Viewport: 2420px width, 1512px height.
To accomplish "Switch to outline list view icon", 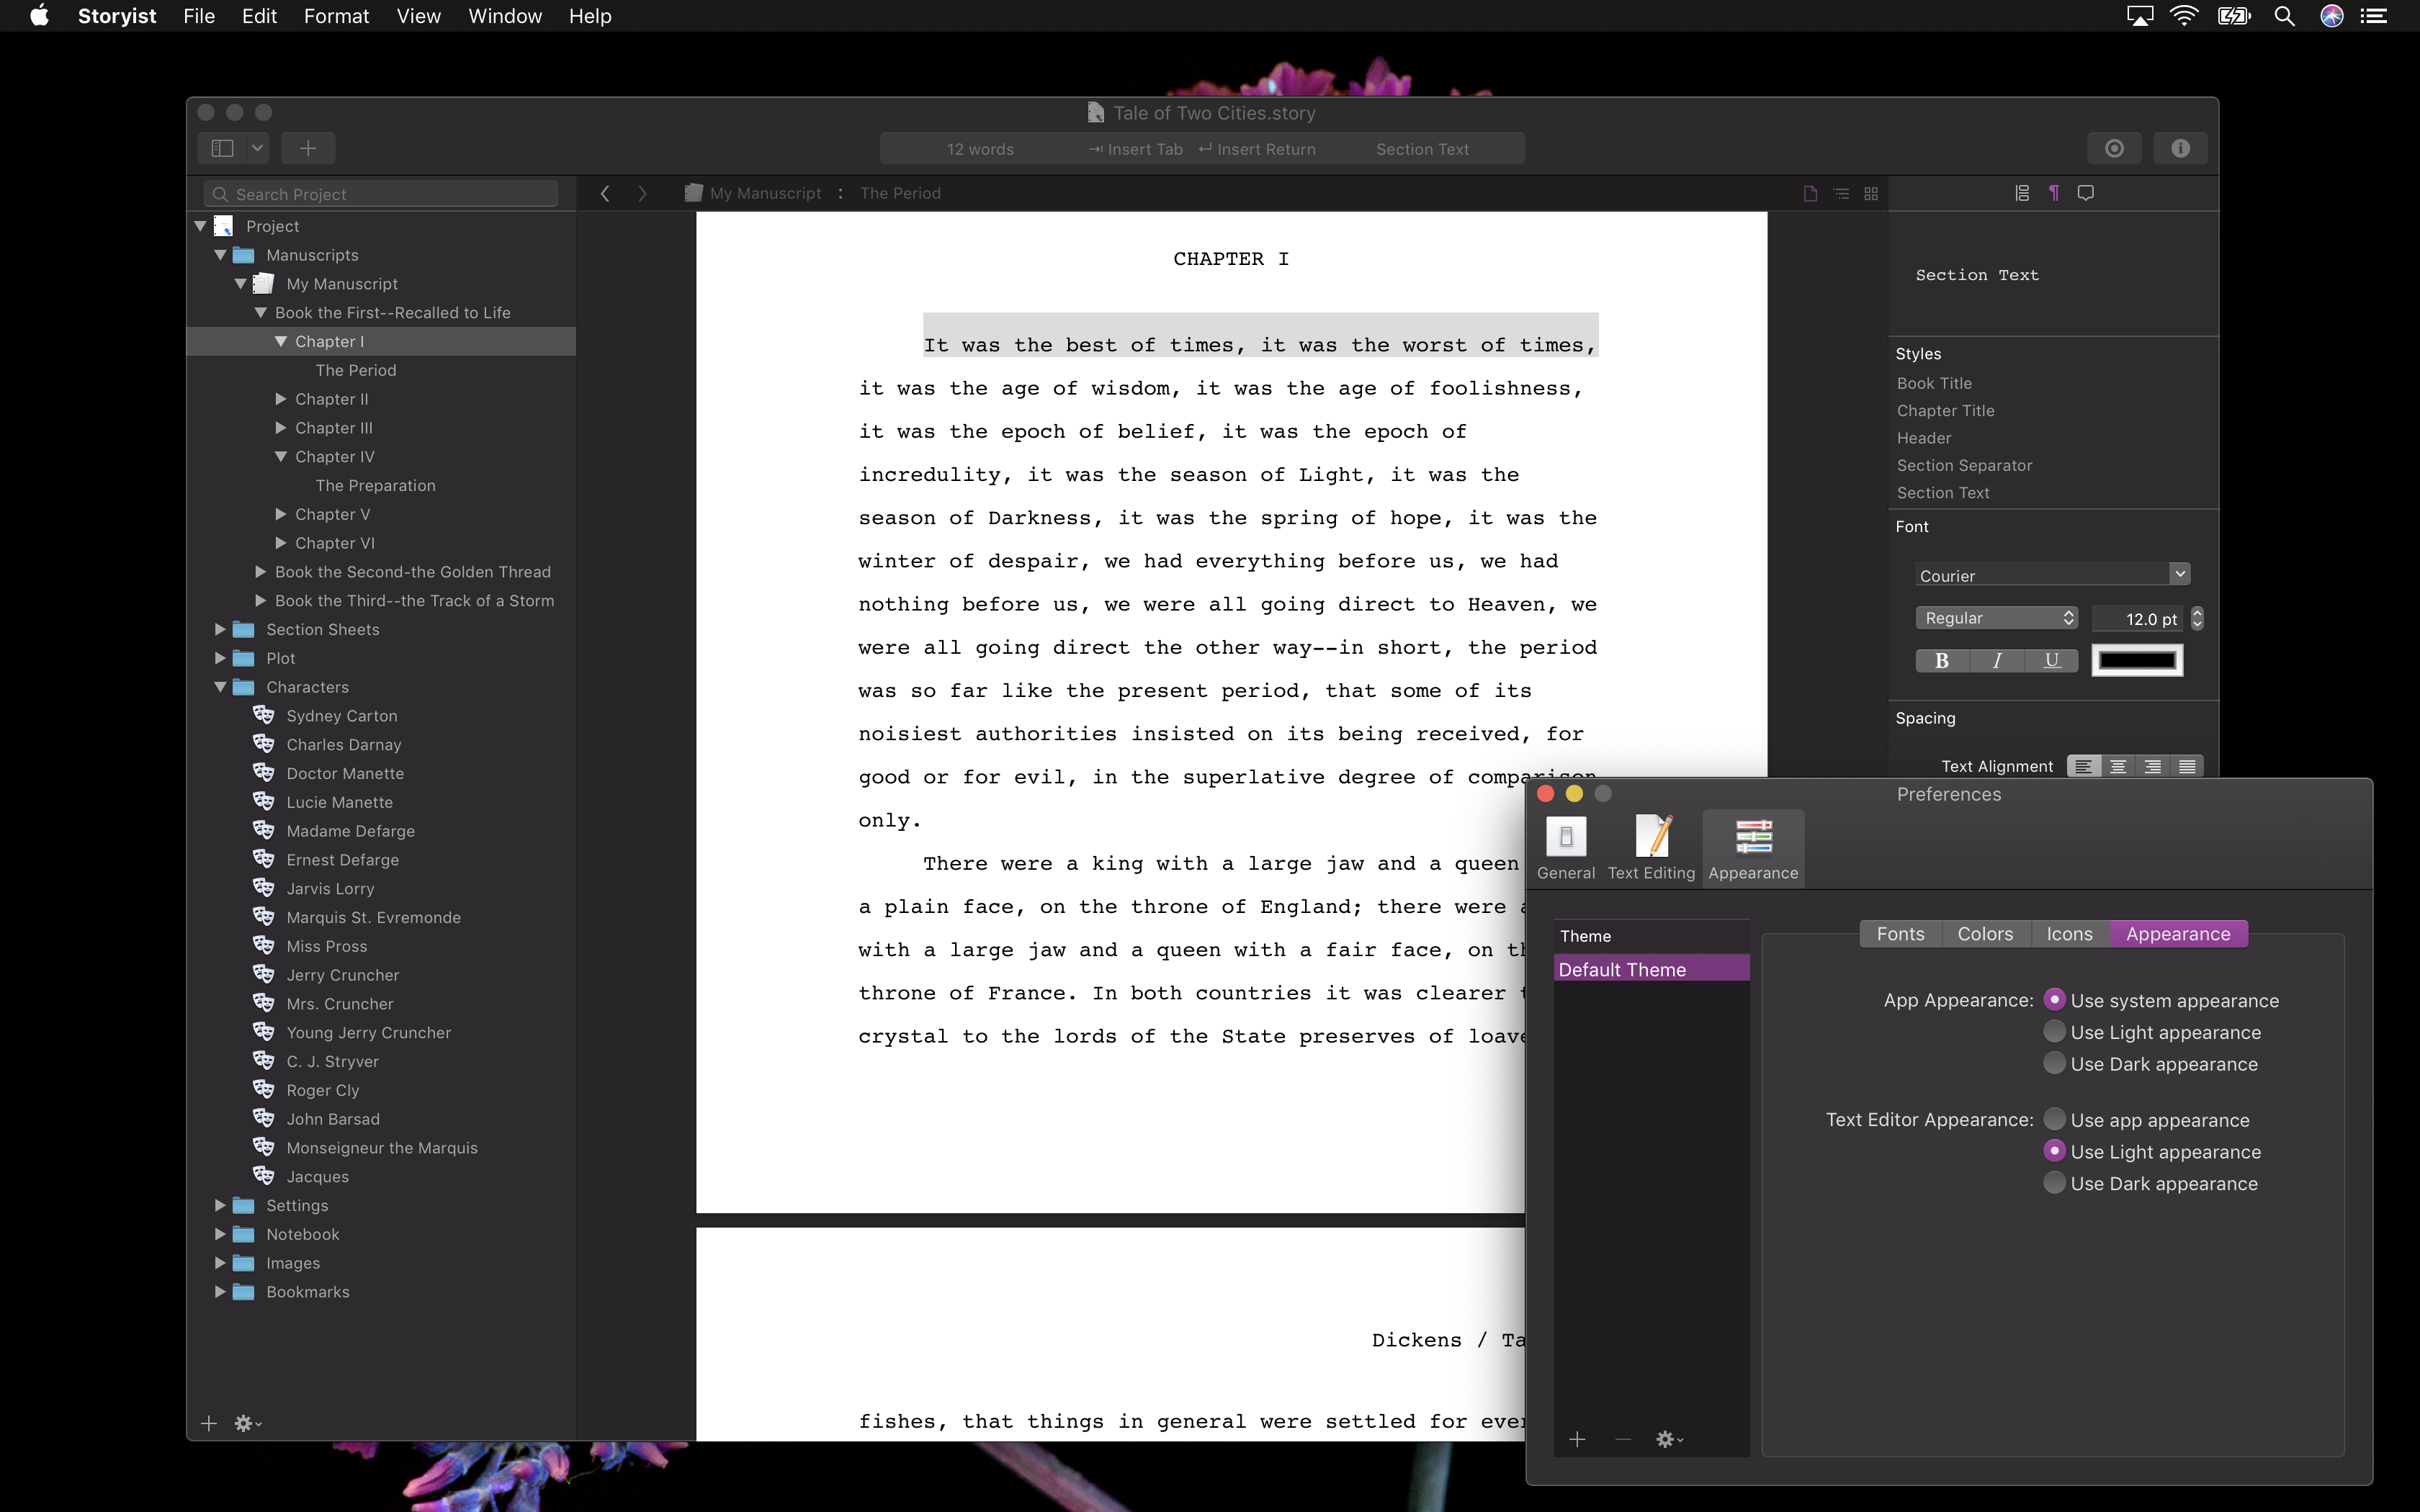I will [1841, 193].
